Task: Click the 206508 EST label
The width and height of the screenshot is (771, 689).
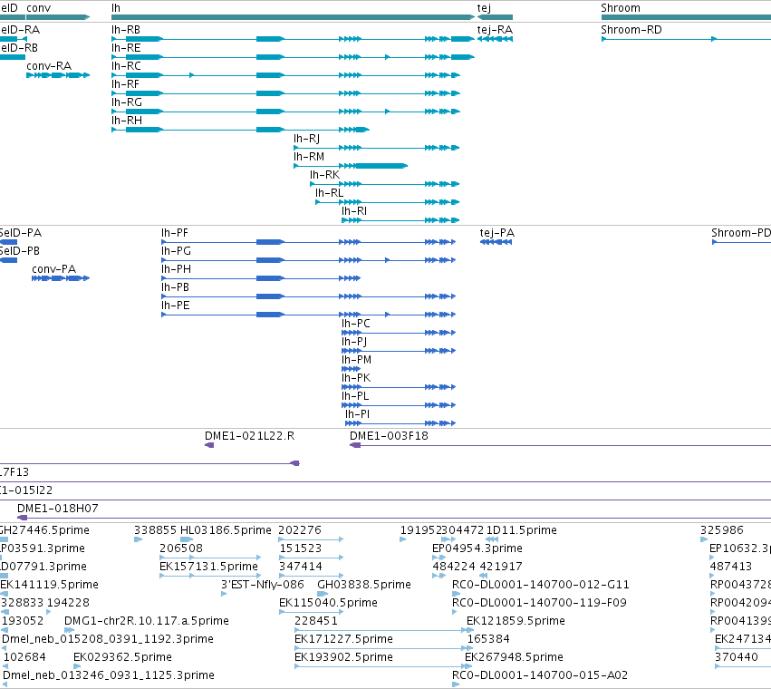Action: (181, 548)
